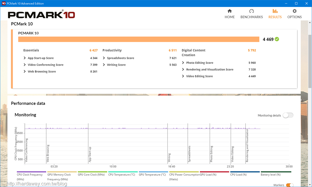Click the Digital Content Creation heading
Image resolution: width=312 pixels, height=187 pixels.
click(193, 53)
